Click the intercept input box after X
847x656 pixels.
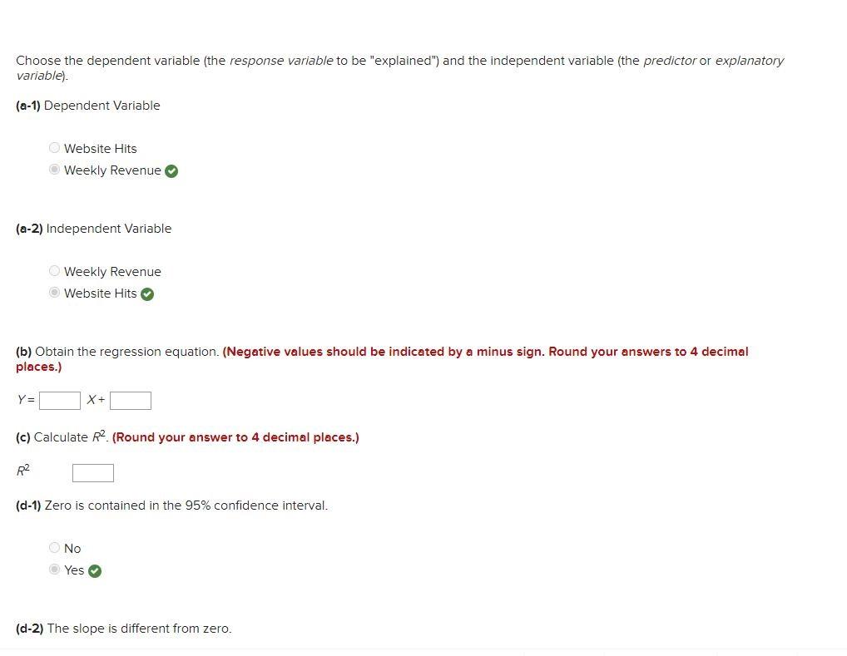click(131, 400)
